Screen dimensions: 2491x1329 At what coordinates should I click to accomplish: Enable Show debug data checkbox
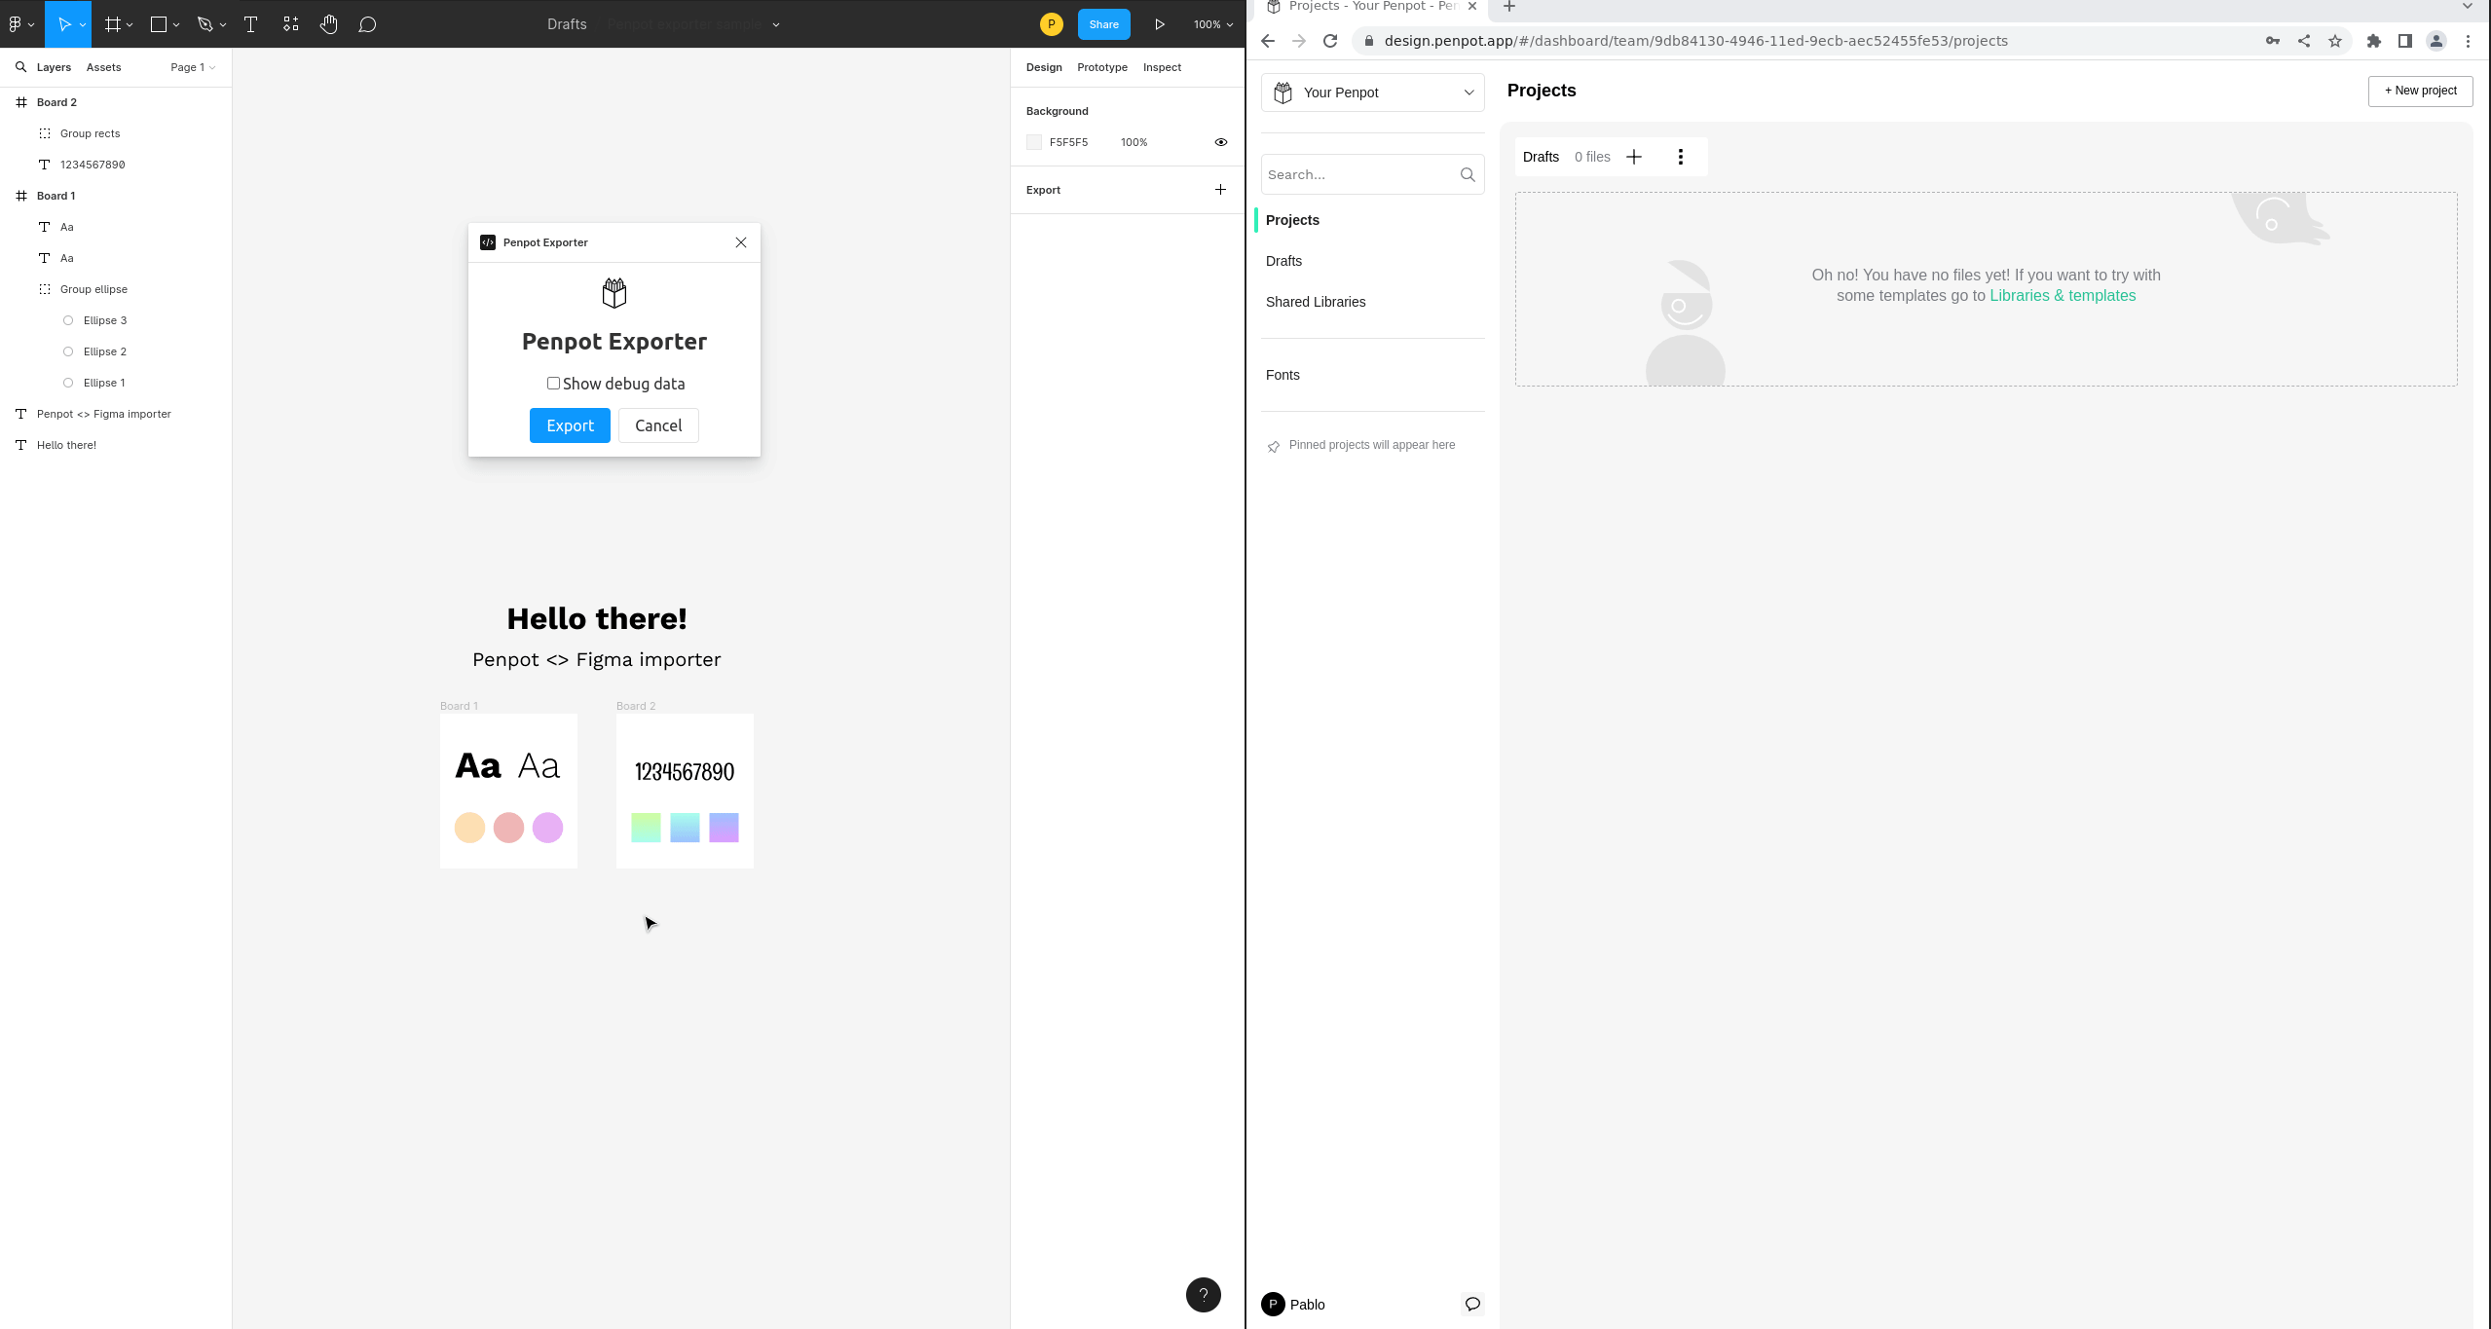pyautogui.click(x=553, y=384)
